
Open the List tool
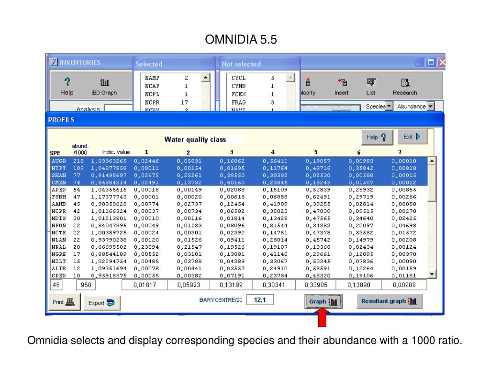click(371, 87)
